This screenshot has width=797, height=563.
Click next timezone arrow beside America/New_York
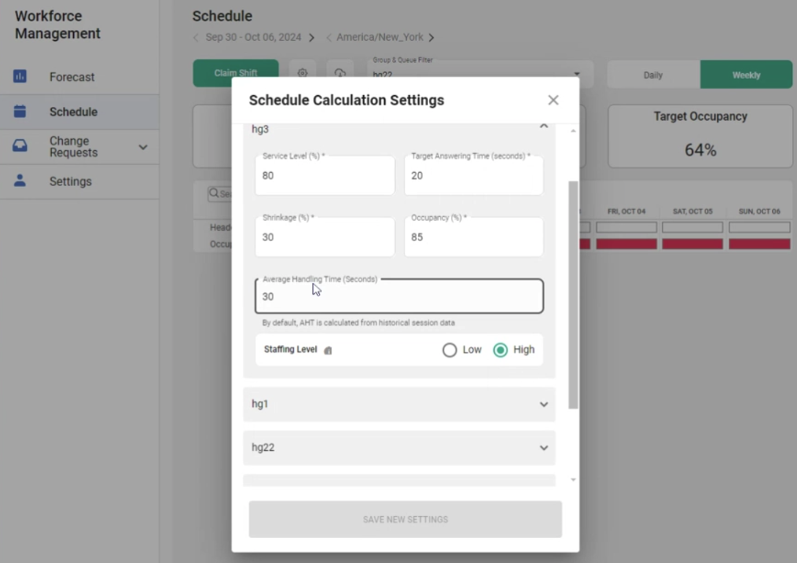[x=432, y=37]
